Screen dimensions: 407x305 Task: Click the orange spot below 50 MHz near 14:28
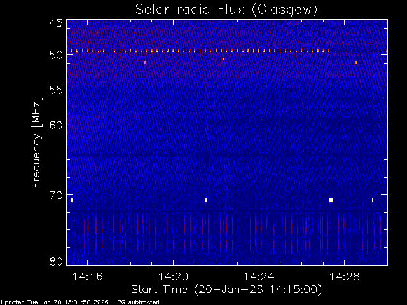tap(356, 62)
